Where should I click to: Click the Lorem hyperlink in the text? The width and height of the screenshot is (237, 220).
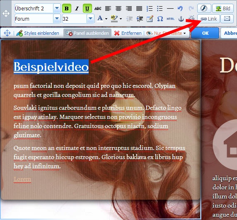coord(22,179)
